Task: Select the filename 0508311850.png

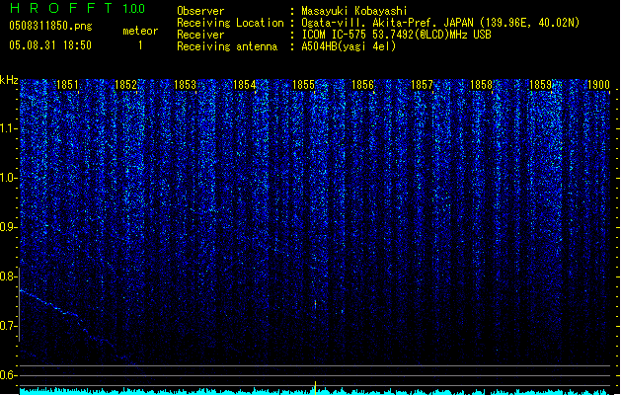Action: pos(50,26)
